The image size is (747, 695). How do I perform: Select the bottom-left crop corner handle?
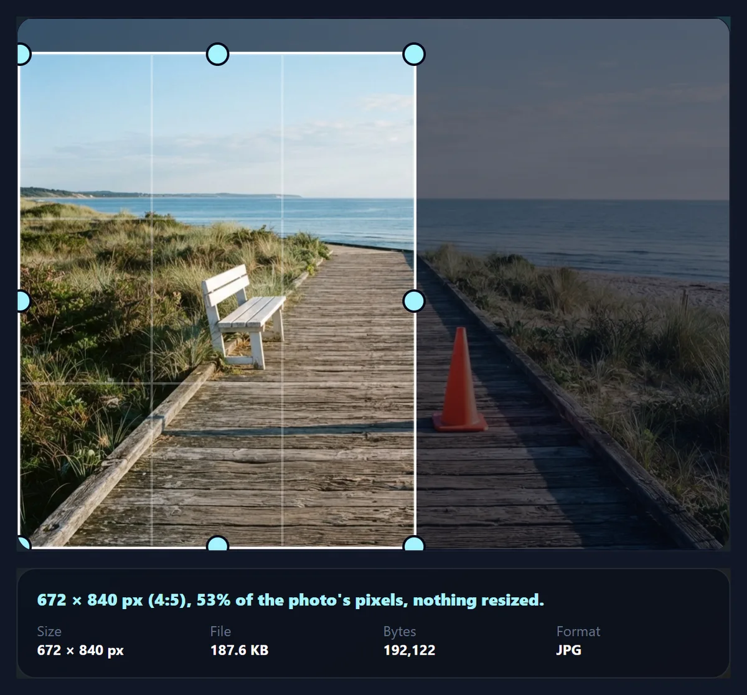point(23,544)
